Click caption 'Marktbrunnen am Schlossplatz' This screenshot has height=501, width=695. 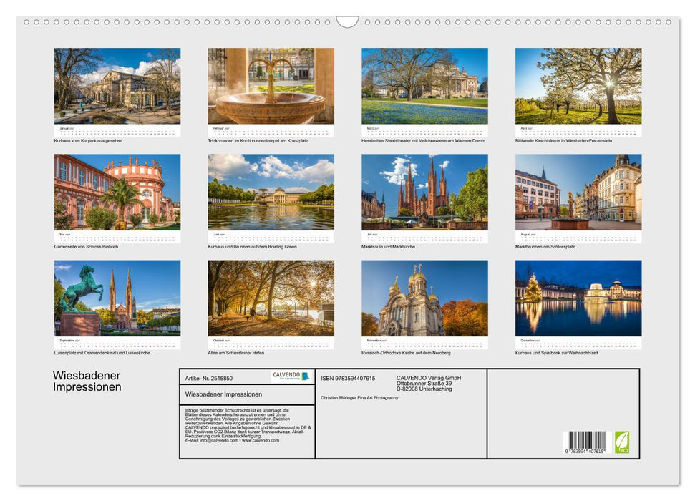tap(545, 246)
